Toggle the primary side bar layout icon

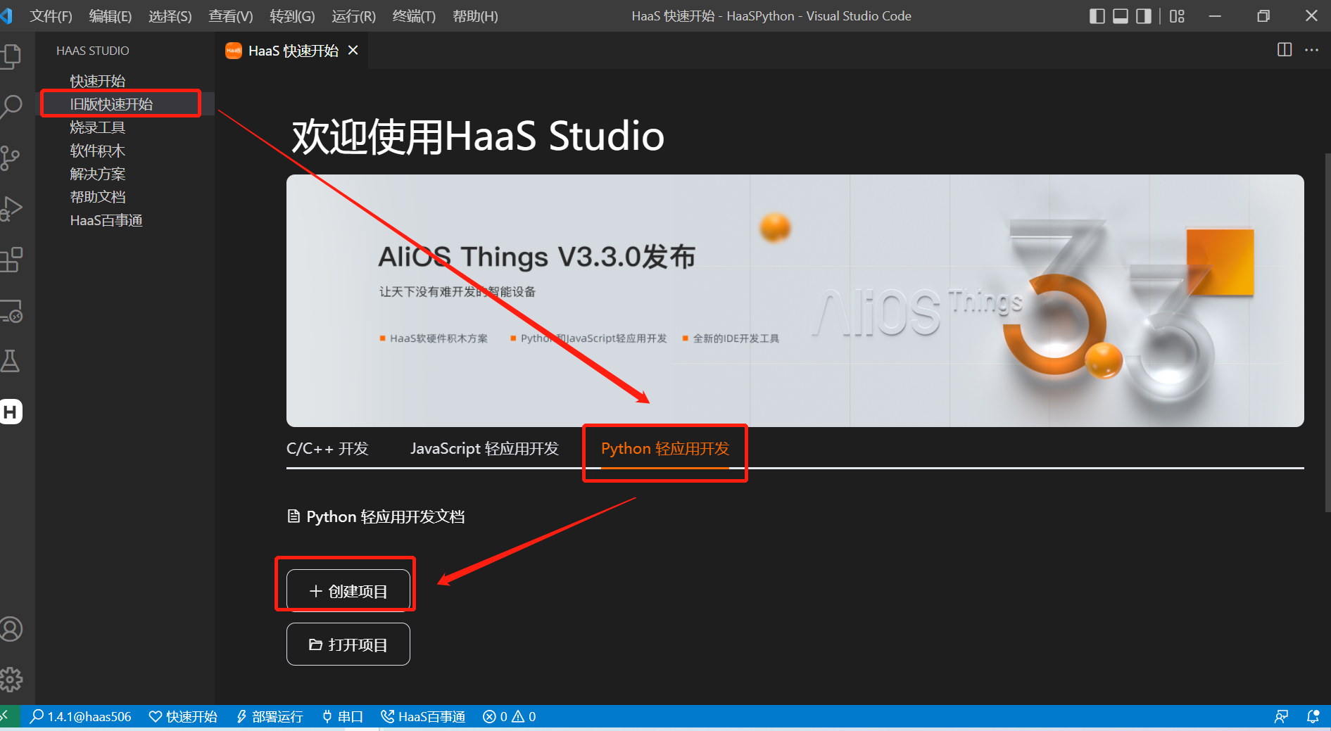pyautogui.click(x=1097, y=16)
